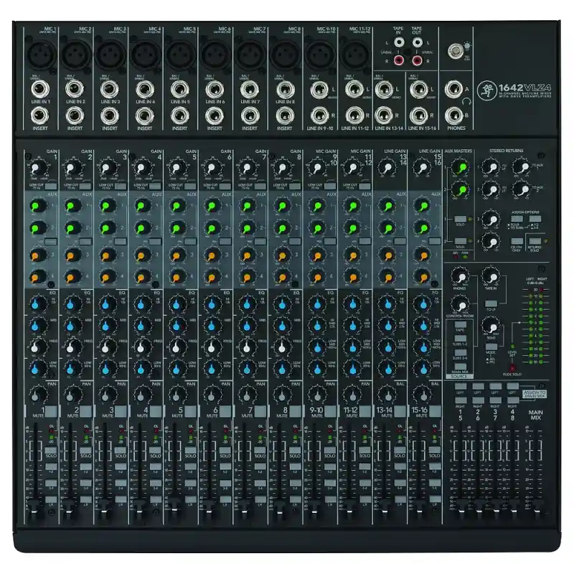
Task: Click the TAPE IN left RCA jack
Action: pos(399,42)
